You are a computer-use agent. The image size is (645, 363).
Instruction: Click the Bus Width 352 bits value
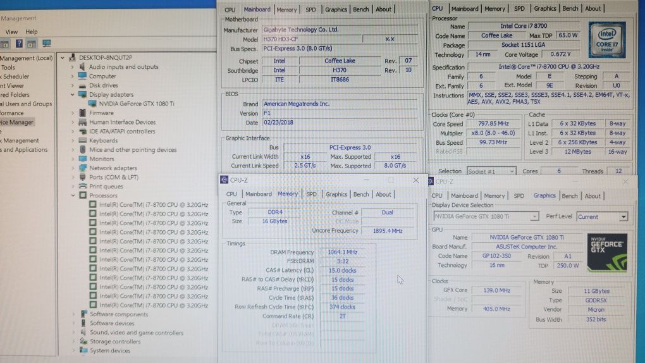click(596, 319)
